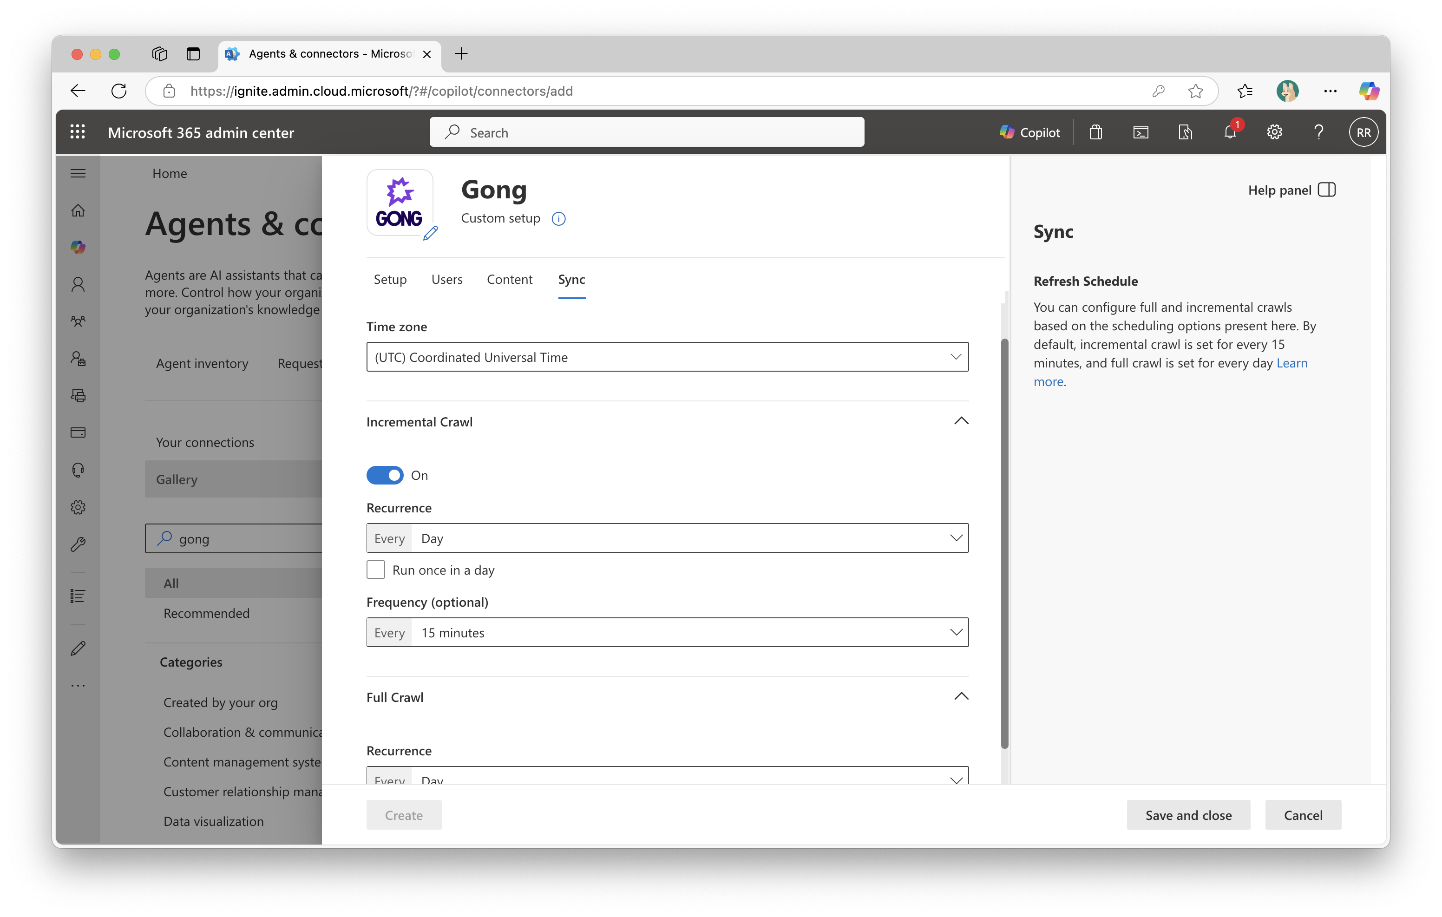Check the Run once in a day box

tap(376, 570)
